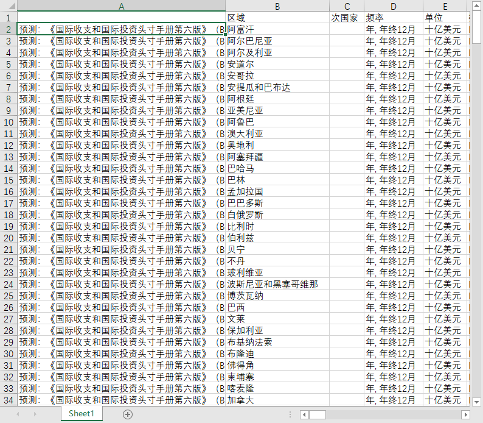Select the cell 巴哈马
The width and height of the screenshot is (483, 423).
277,168
